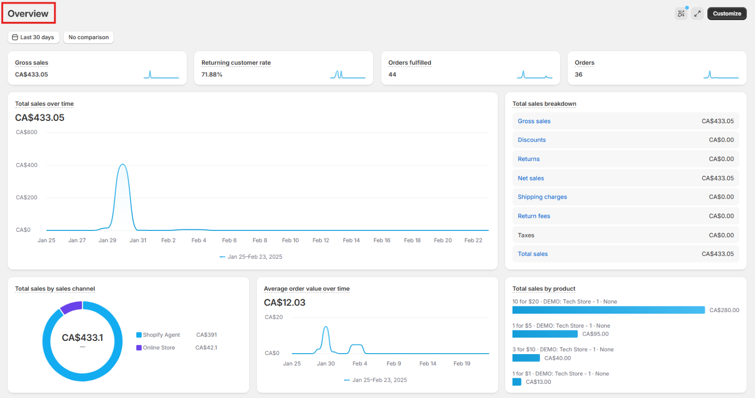Click the Orders fulfilled sparkline
Image resolution: width=755 pixels, height=398 pixels.
tap(534, 75)
